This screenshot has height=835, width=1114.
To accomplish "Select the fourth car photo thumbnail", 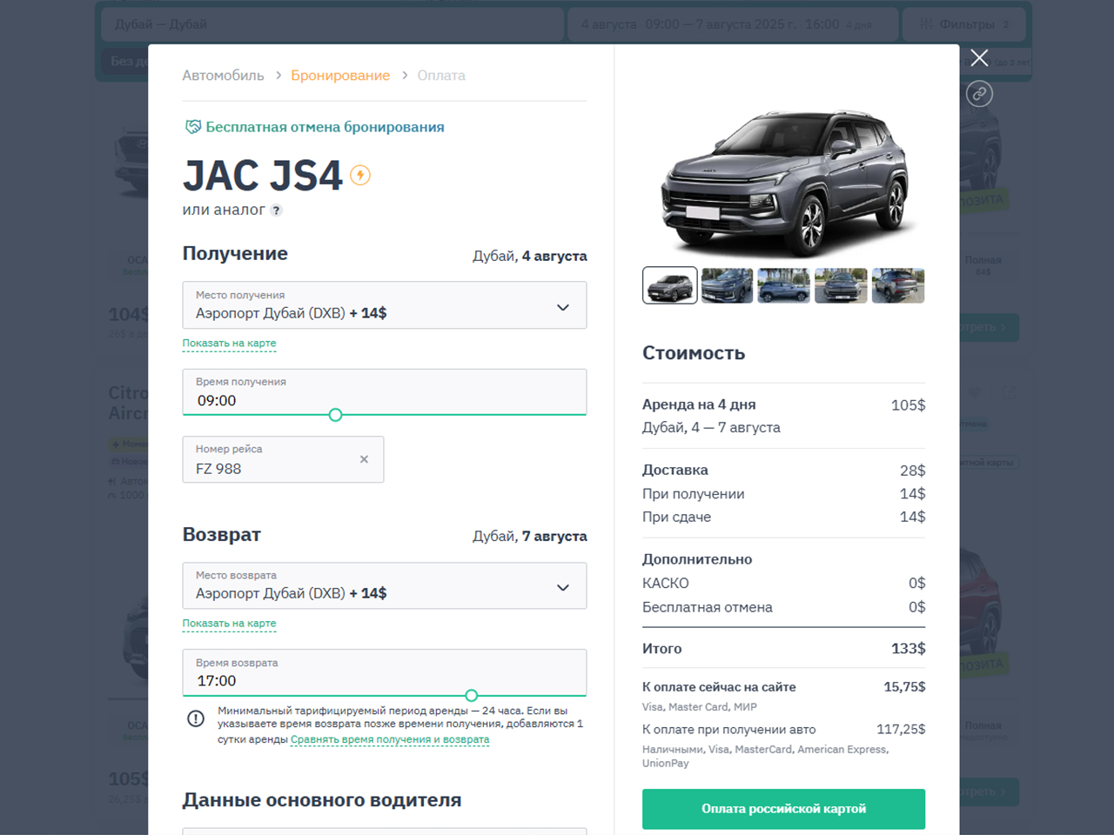I will [x=841, y=285].
